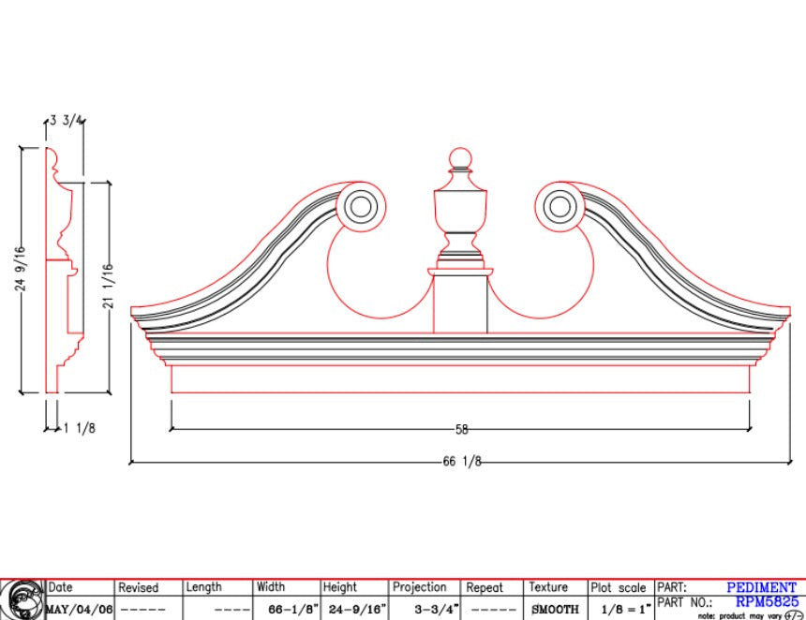The height and width of the screenshot is (620, 806).
Task: Click the 3 3/4 projection dimension label
Action: [x=67, y=120]
